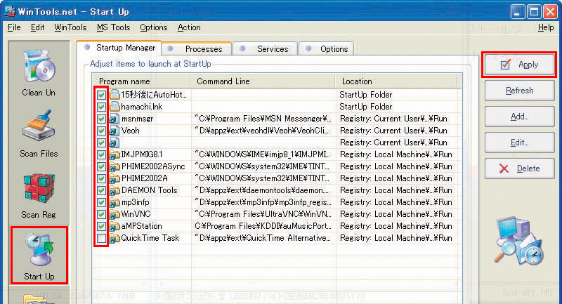The height and width of the screenshot is (304, 562).
Task: Click the PHIME2002ASync entry icon
Action: point(115,166)
